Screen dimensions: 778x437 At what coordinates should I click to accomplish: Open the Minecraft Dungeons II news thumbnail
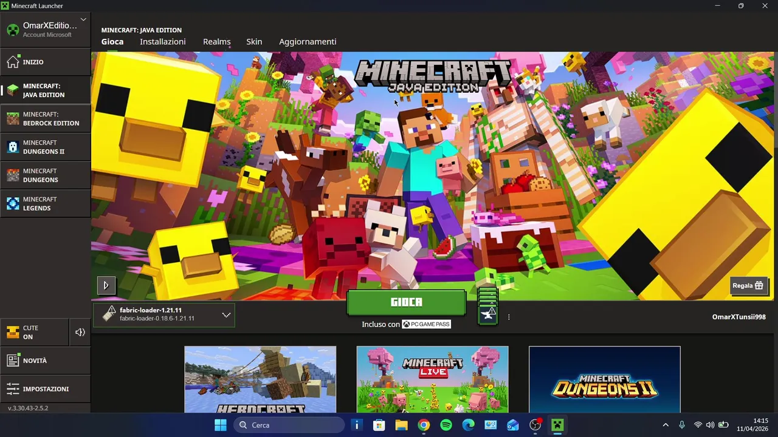click(605, 379)
